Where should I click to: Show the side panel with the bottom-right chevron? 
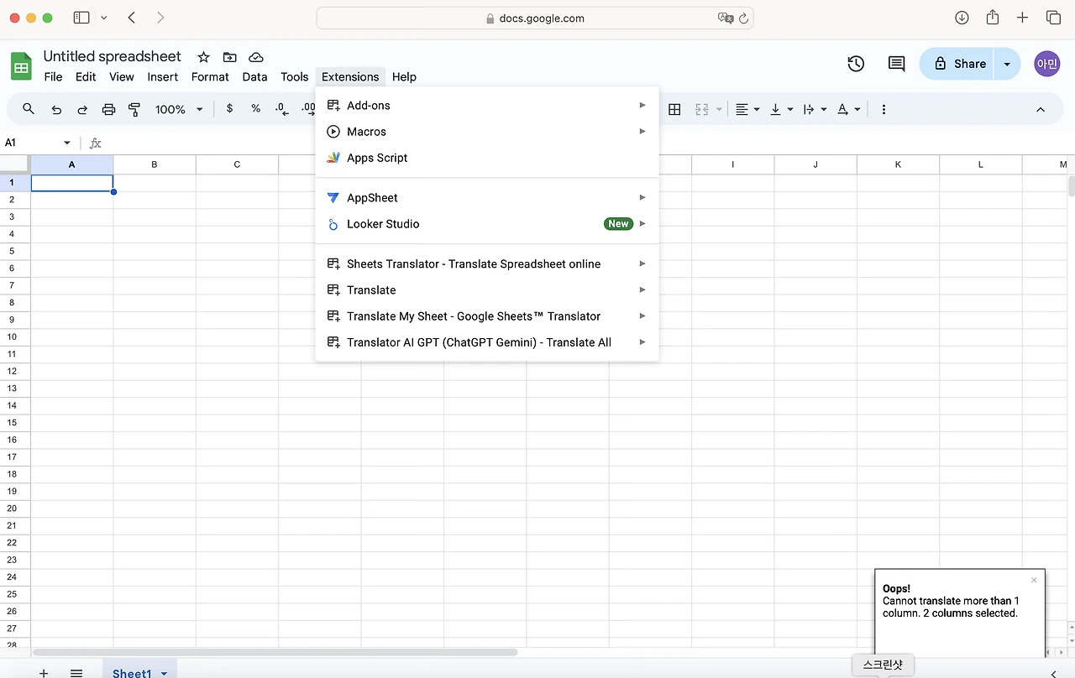pyautogui.click(x=1054, y=673)
